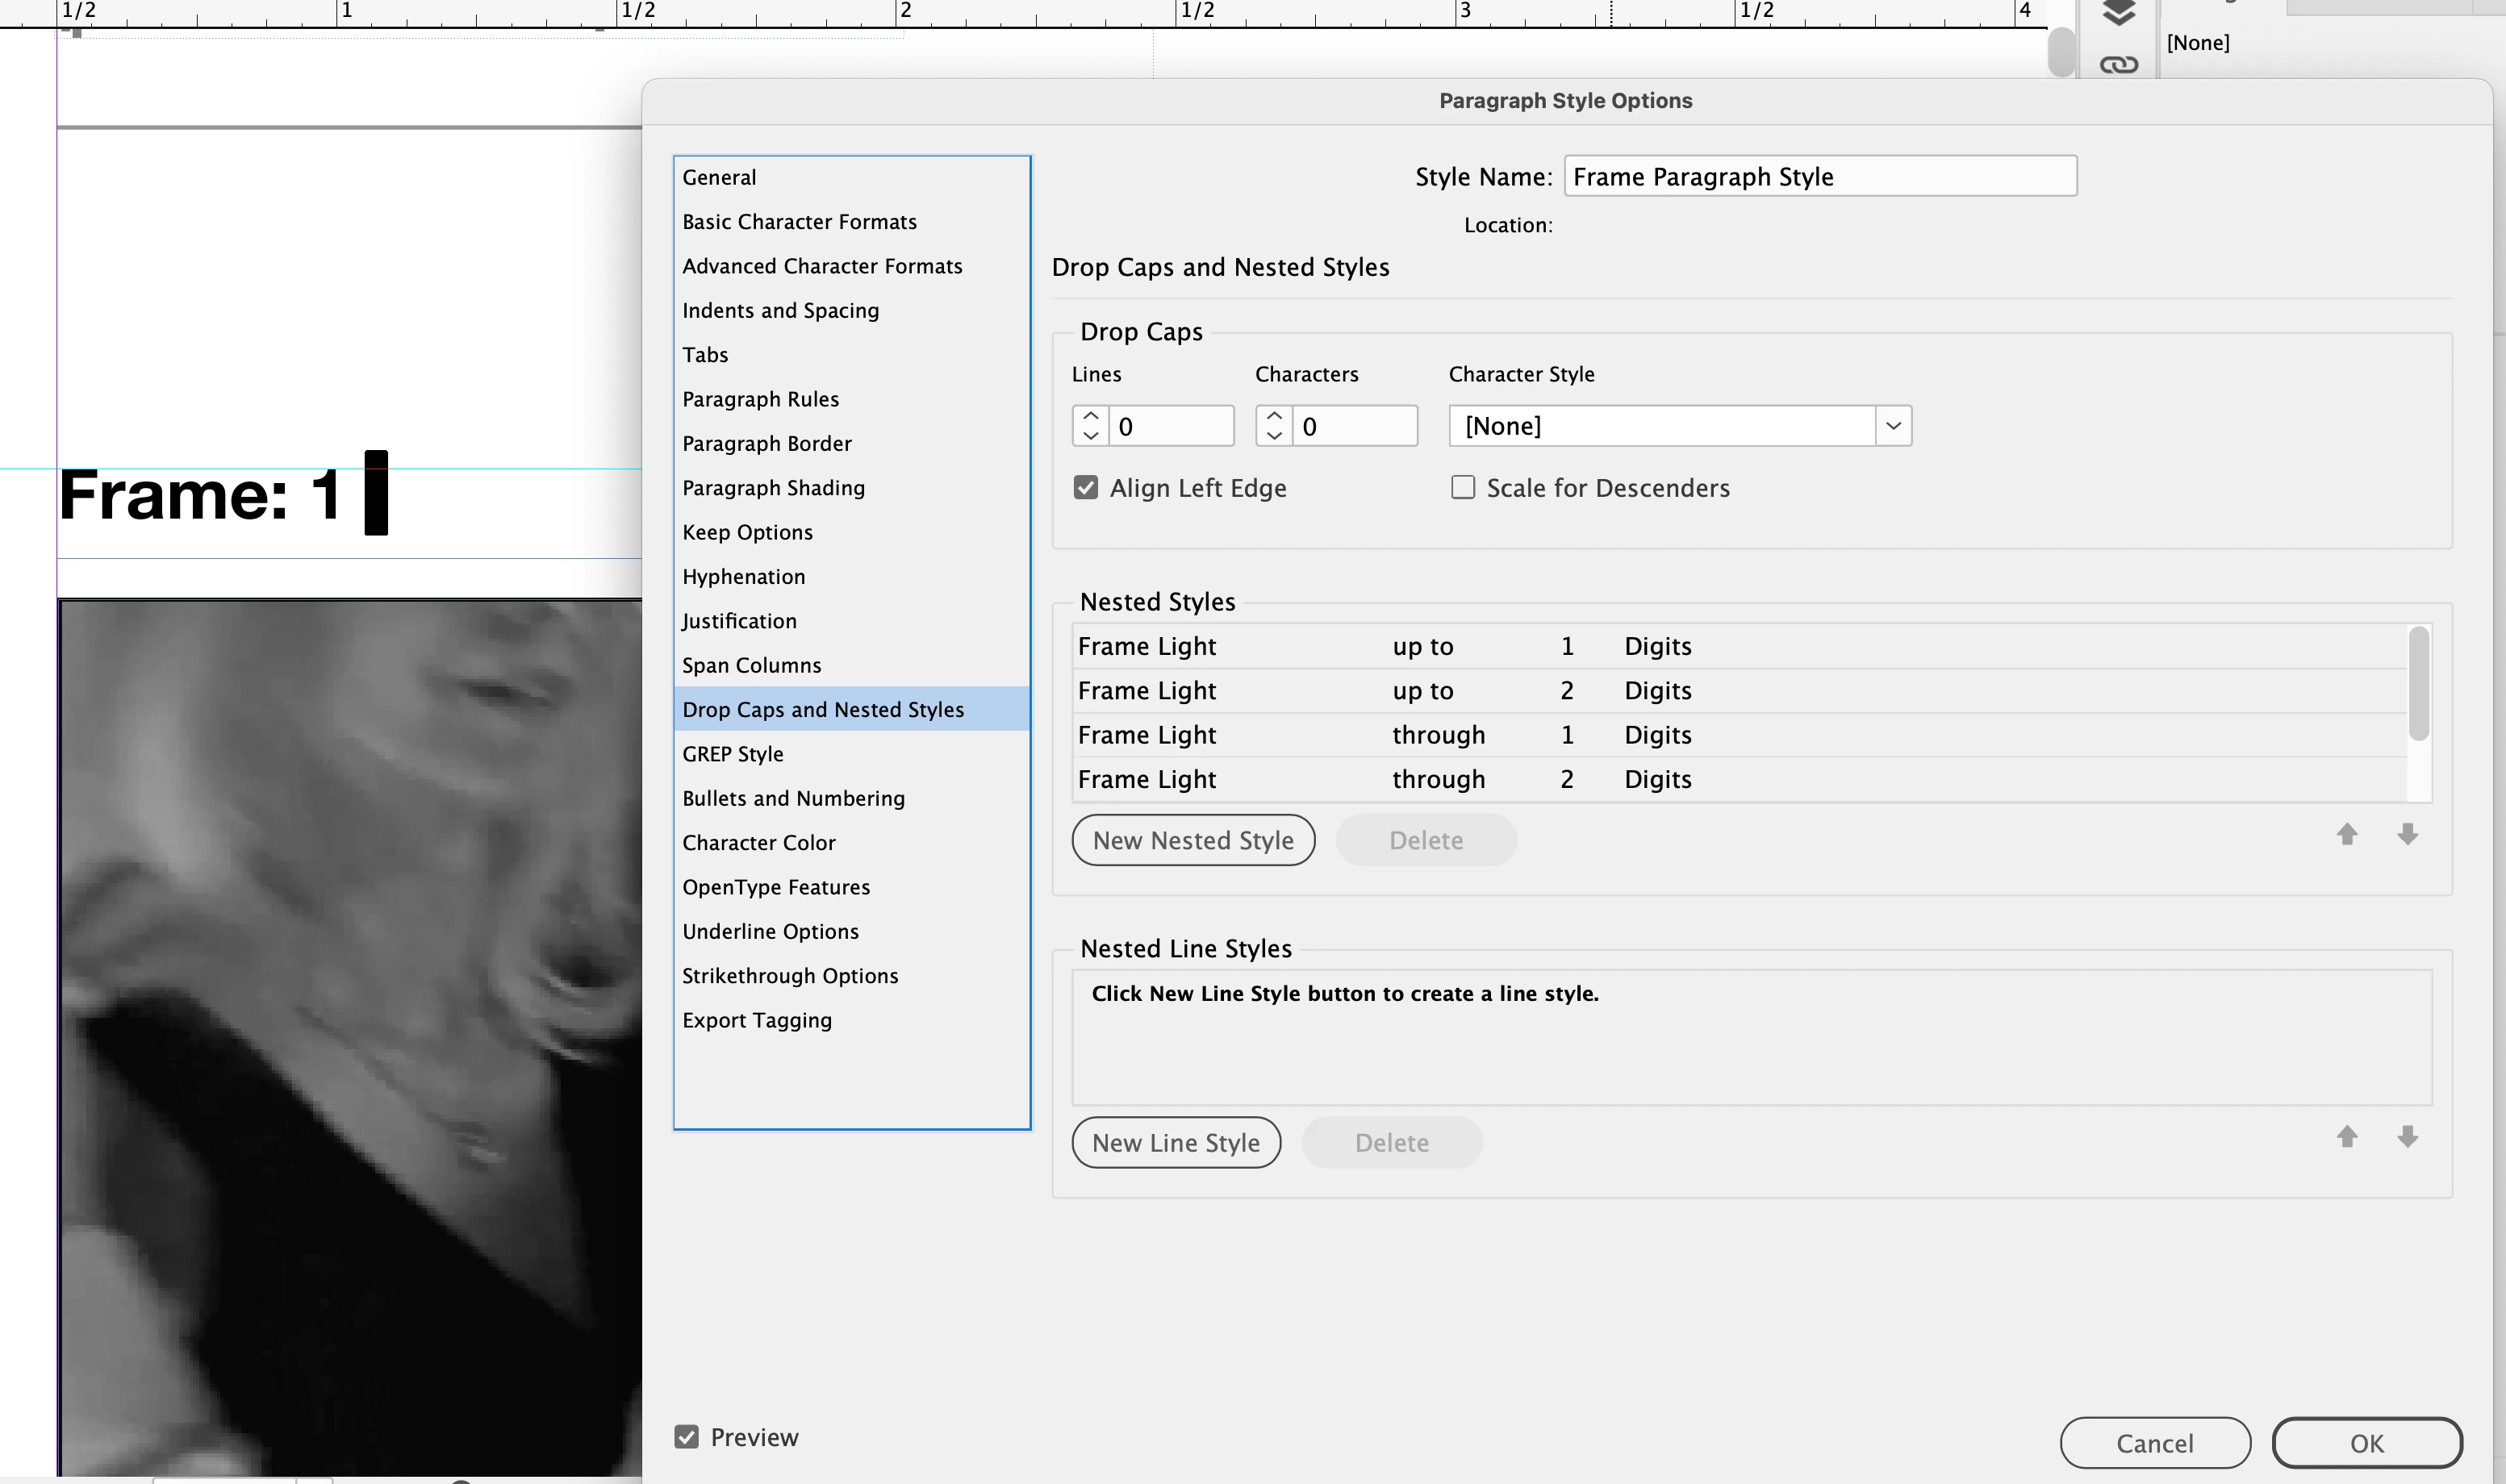Image resolution: width=2506 pixels, height=1484 pixels.
Task: Increase Drop Cap Lines stepper
Action: click(x=1091, y=416)
